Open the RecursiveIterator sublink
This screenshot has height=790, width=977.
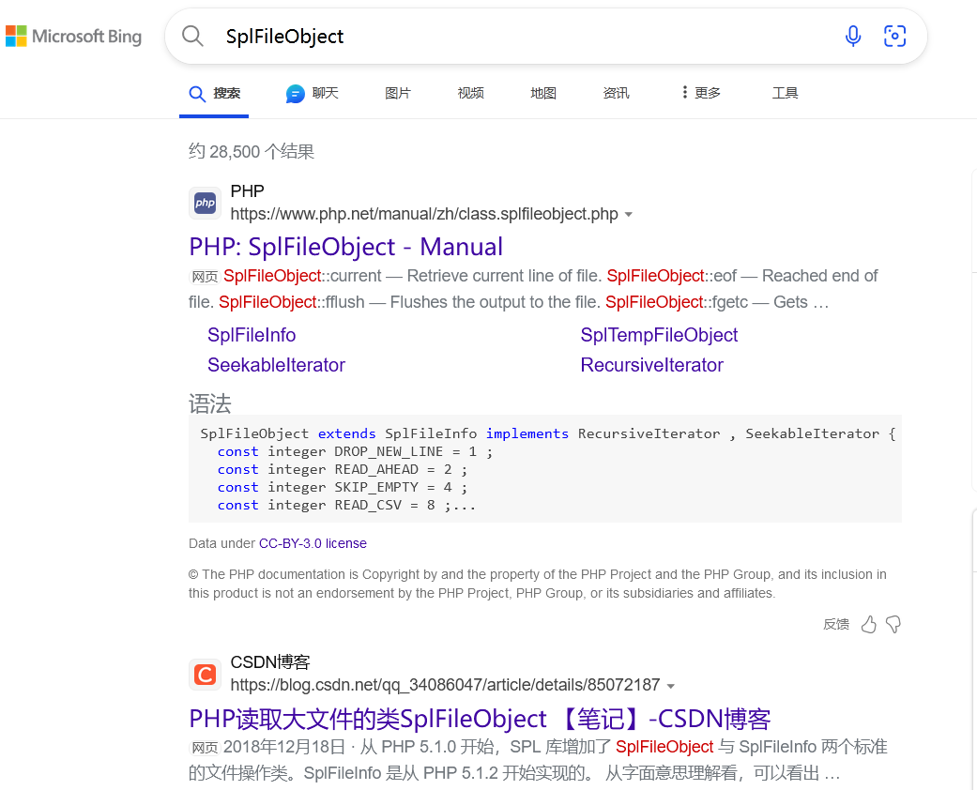(651, 365)
